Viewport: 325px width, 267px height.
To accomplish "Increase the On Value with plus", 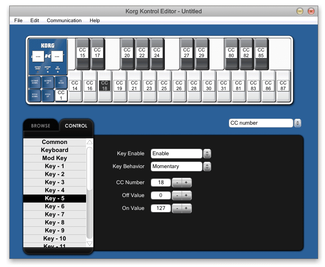I will coord(187,208).
